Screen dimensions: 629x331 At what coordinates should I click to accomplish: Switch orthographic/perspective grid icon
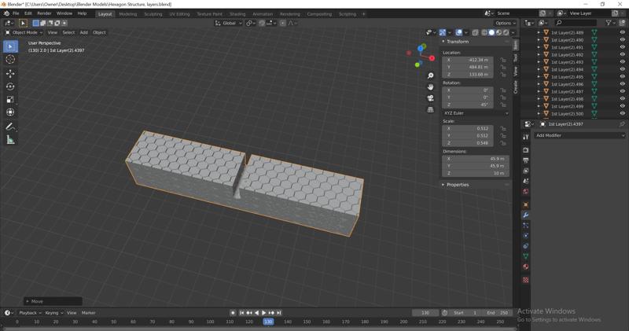tap(430, 109)
